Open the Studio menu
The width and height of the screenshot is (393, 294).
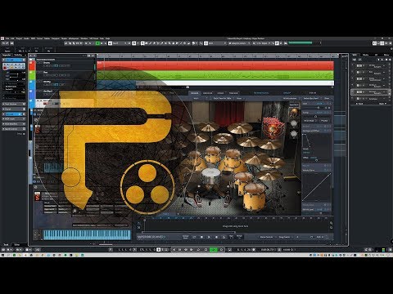click(x=64, y=38)
